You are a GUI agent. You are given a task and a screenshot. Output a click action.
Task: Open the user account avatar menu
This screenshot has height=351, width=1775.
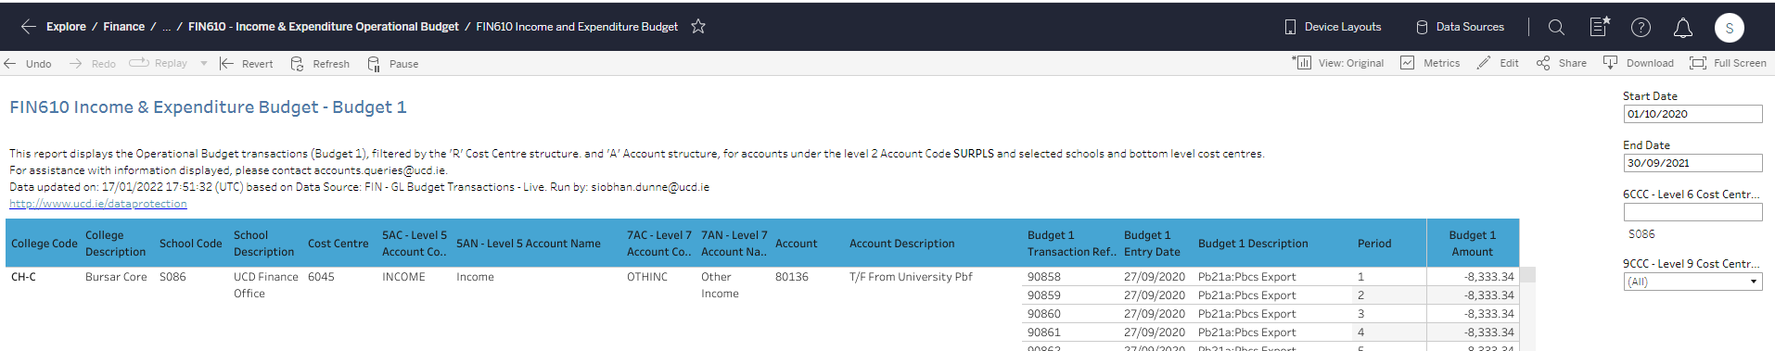pyautogui.click(x=1729, y=28)
